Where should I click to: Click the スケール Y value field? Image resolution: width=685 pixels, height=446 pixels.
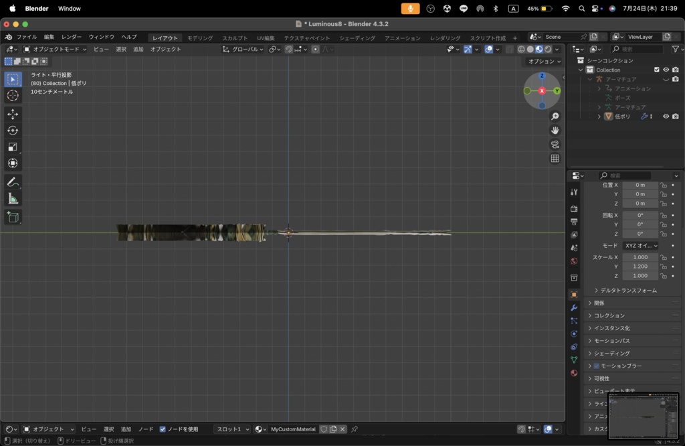click(640, 267)
